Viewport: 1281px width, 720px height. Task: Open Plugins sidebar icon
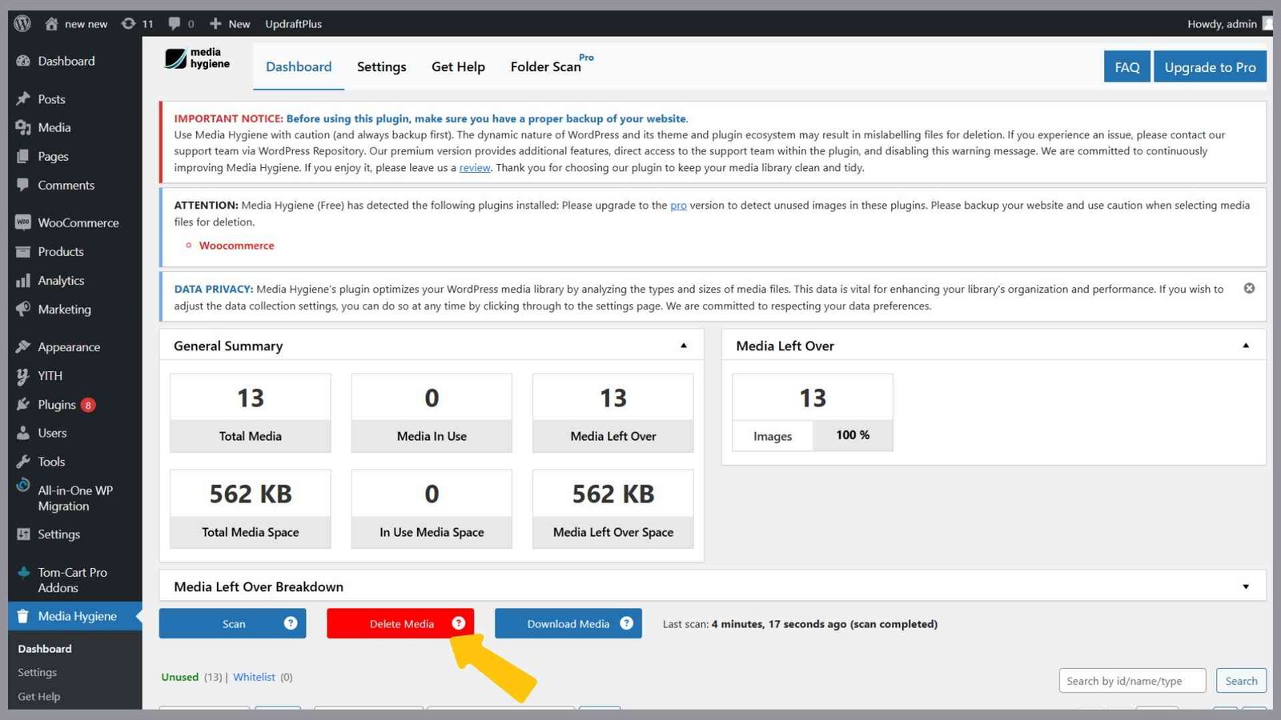point(23,404)
